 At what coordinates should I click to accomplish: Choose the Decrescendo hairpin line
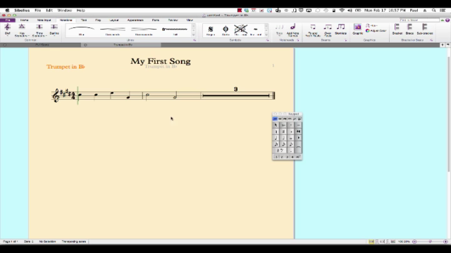(144, 30)
